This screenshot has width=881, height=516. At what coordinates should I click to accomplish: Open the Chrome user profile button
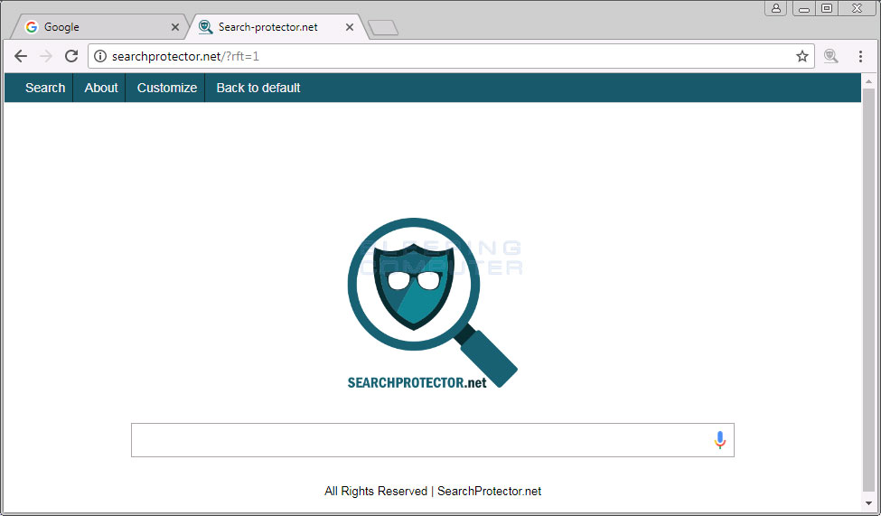[775, 8]
